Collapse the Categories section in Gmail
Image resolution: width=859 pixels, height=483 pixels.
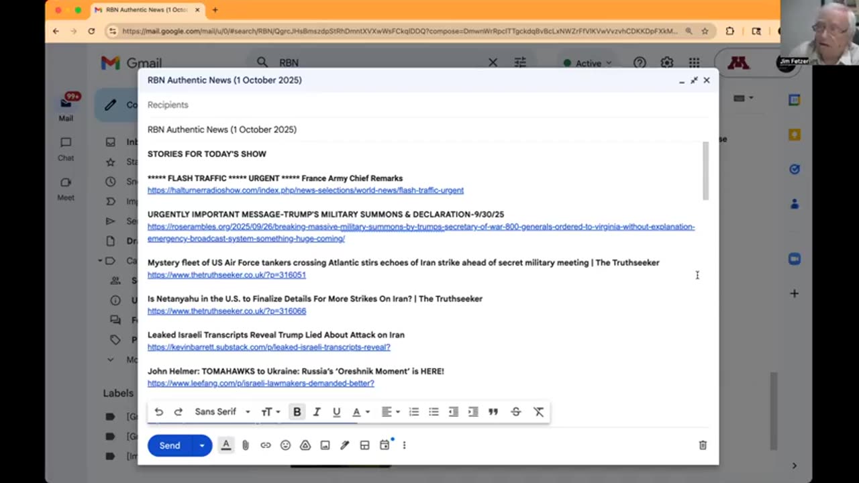(x=101, y=260)
